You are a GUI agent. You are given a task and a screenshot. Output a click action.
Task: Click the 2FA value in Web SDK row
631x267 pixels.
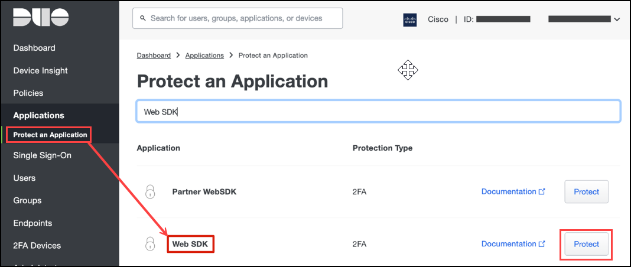click(x=359, y=244)
